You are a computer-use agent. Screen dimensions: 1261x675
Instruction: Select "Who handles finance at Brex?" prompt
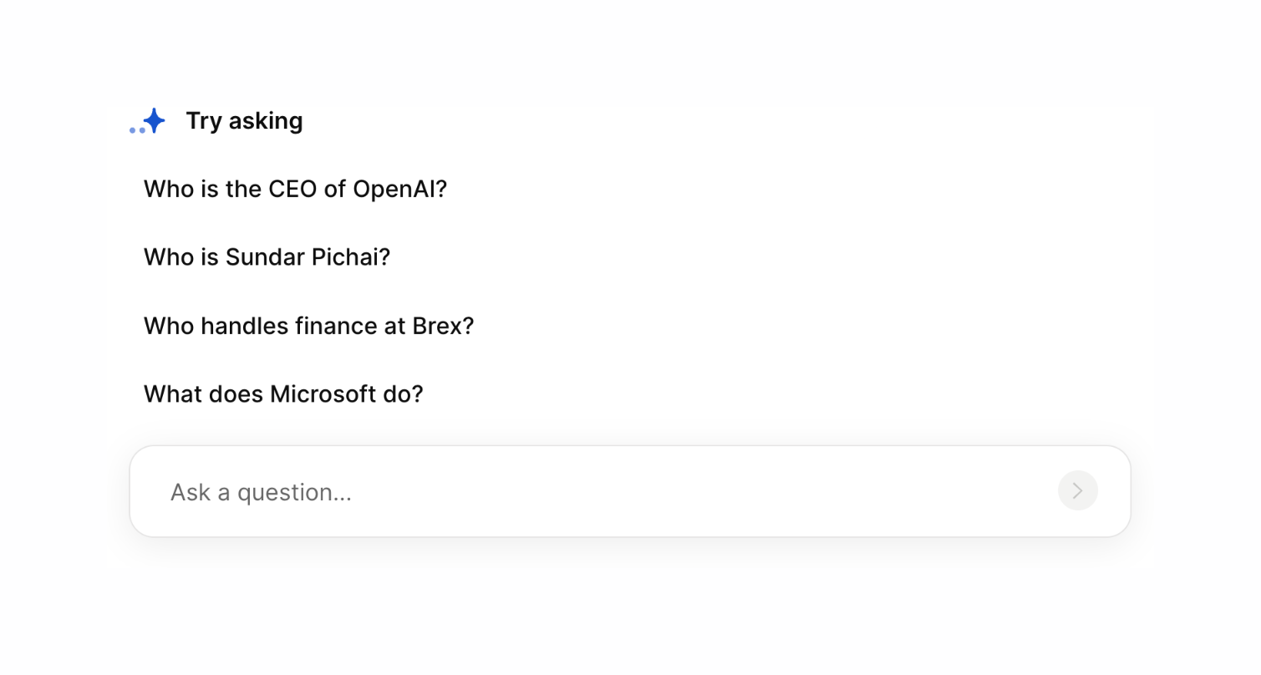coord(308,325)
